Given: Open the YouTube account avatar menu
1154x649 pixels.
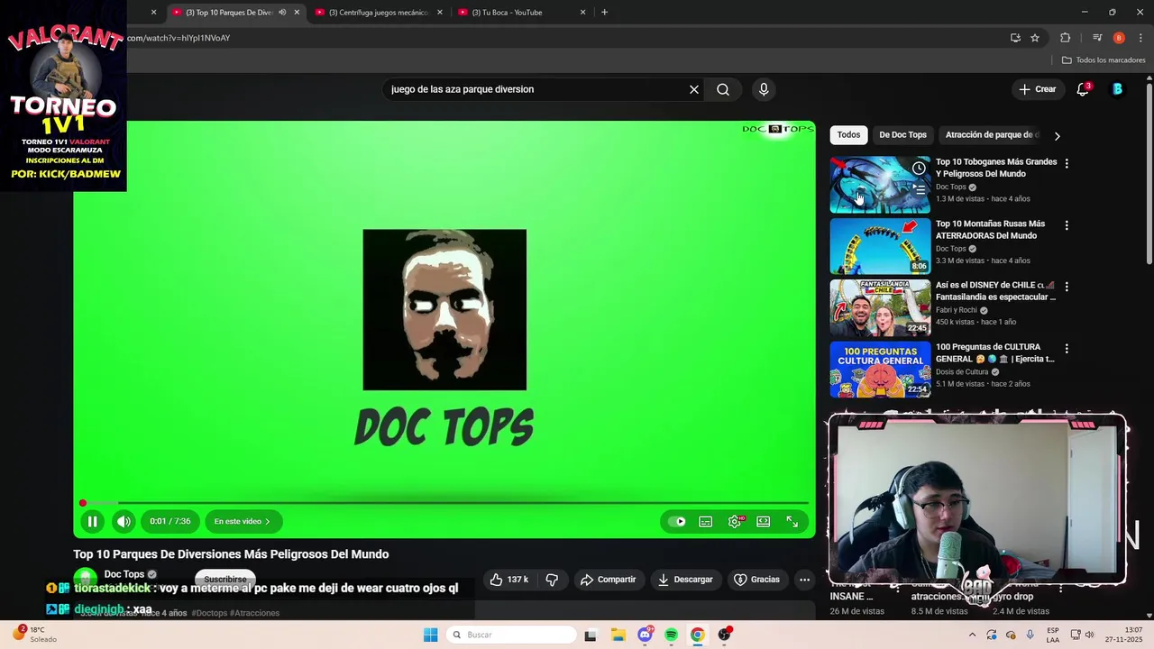Looking at the screenshot, I should 1117,89.
